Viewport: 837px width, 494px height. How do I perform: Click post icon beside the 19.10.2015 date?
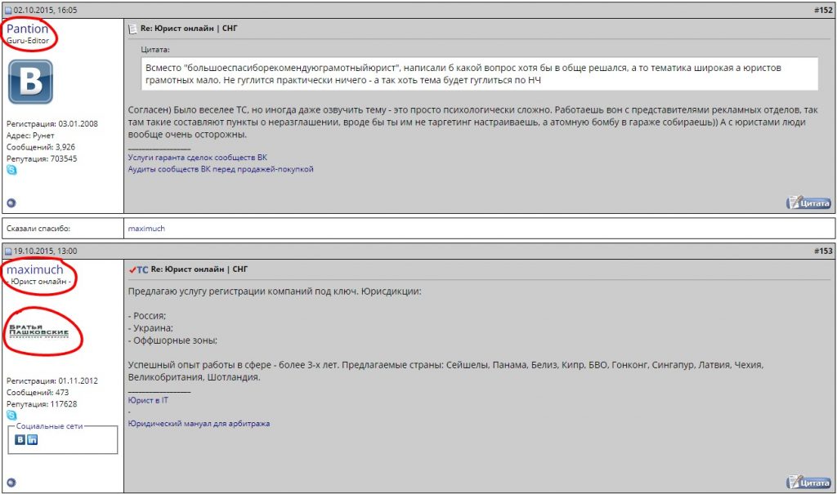[x=8, y=251]
